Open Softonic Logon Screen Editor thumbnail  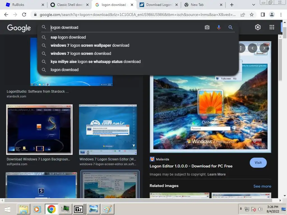(108, 129)
